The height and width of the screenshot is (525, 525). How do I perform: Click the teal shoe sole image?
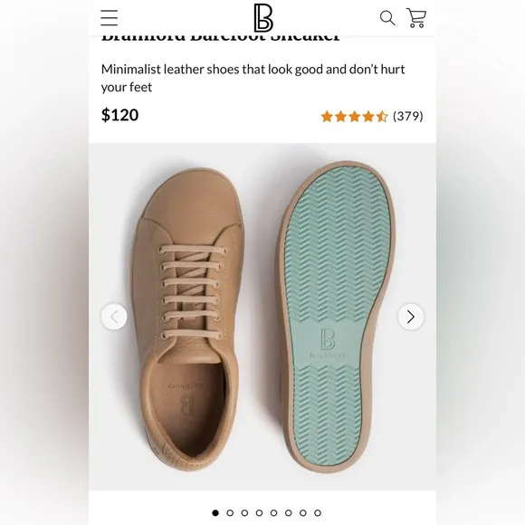[336, 317]
